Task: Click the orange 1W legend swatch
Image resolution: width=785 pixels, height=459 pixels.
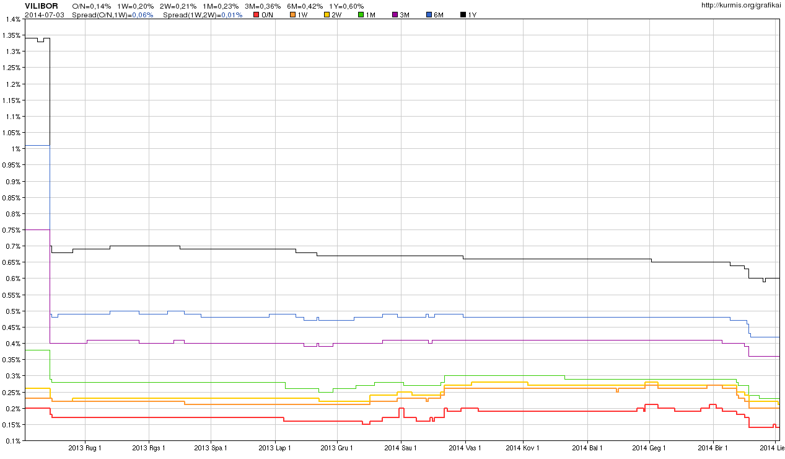Action: click(291, 14)
